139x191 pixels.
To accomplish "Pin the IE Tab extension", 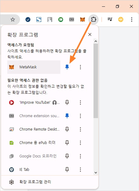I will [x=67, y=169].
